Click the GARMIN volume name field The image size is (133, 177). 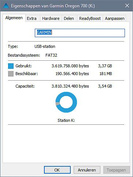point(80,33)
